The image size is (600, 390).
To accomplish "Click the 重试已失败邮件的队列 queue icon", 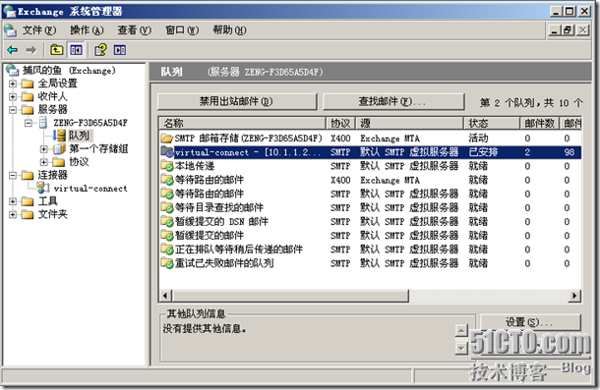I will coord(167,263).
